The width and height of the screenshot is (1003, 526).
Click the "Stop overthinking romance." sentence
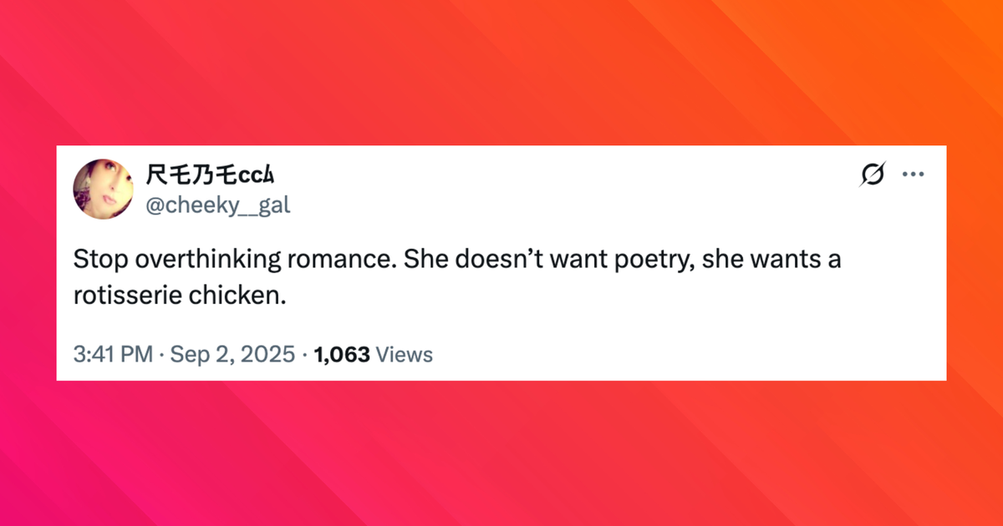click(x=236, y=260)
